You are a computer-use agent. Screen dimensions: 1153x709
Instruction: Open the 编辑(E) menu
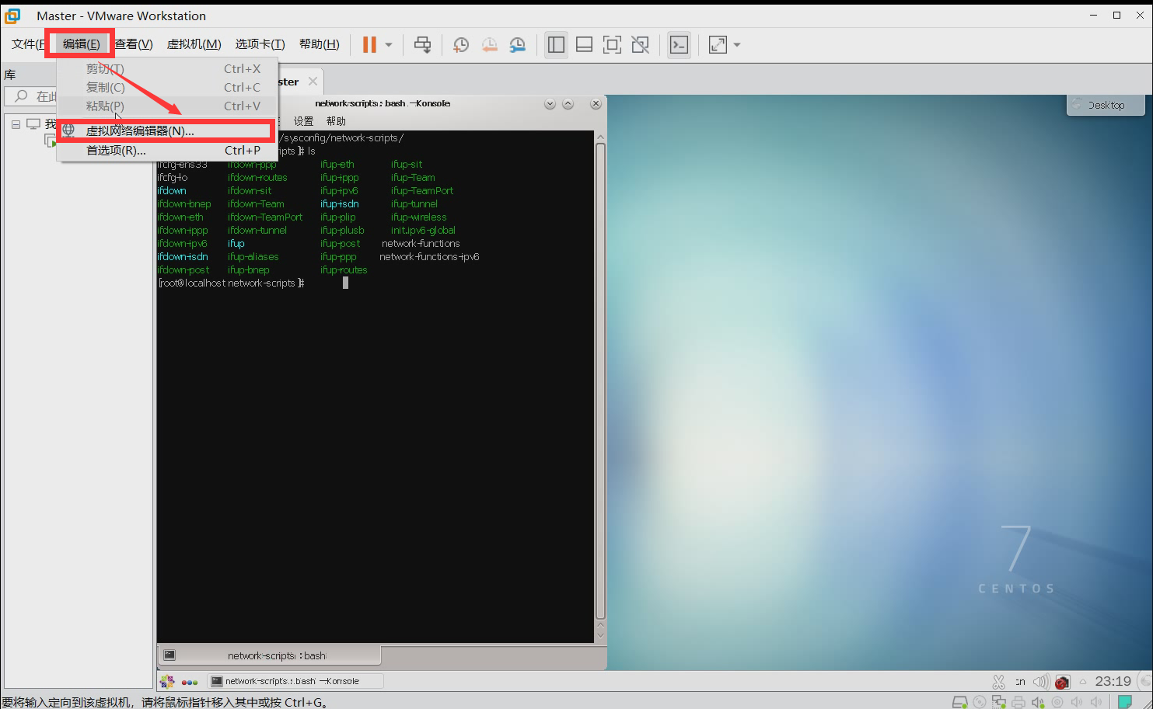click(81, 43)
